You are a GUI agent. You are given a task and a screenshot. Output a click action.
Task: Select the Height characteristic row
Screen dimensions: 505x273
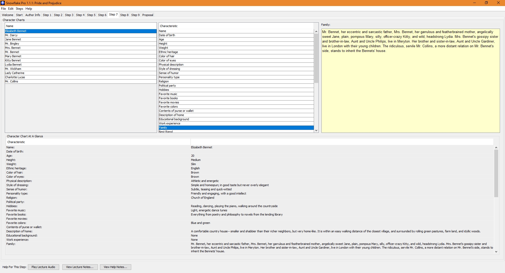click(x=236, y=44)
